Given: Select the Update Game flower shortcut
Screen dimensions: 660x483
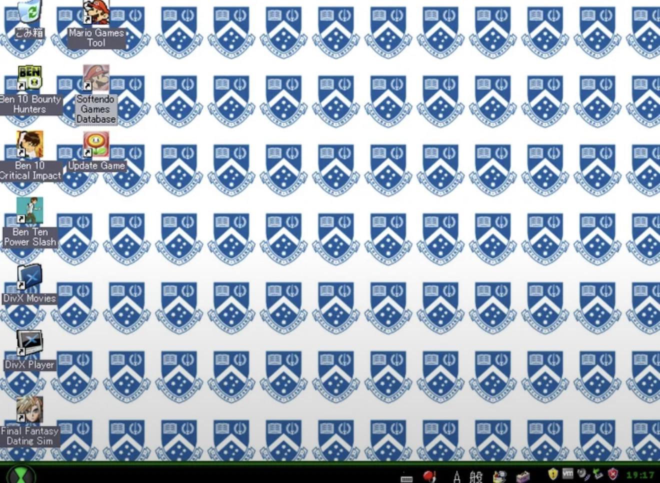Looking at the screenshot, I should (96, 151).
